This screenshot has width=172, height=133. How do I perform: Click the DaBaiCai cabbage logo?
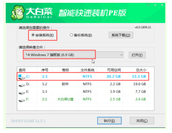[x=18, y=13]
